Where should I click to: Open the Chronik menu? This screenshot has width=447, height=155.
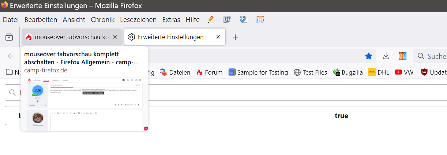(102, 20)
